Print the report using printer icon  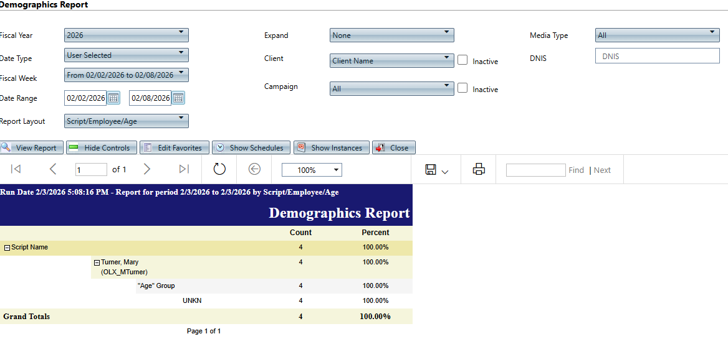[479, 169]
